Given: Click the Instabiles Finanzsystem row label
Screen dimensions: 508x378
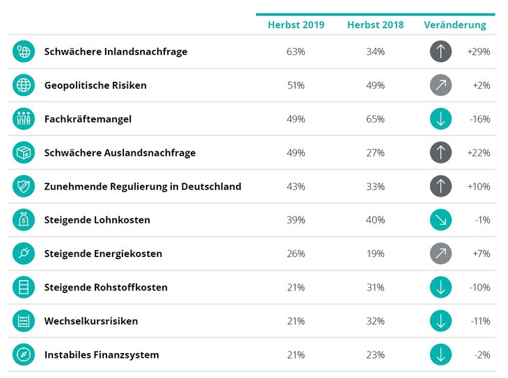Looking at the screenshot, I should (102, 354).
